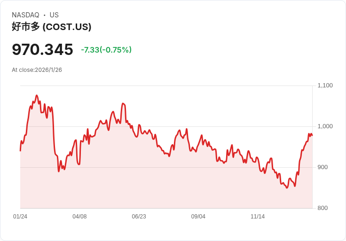Viewport: 346px width, 241px height.
Task: Click the 900 price axis label
Action: click(322, 167)
